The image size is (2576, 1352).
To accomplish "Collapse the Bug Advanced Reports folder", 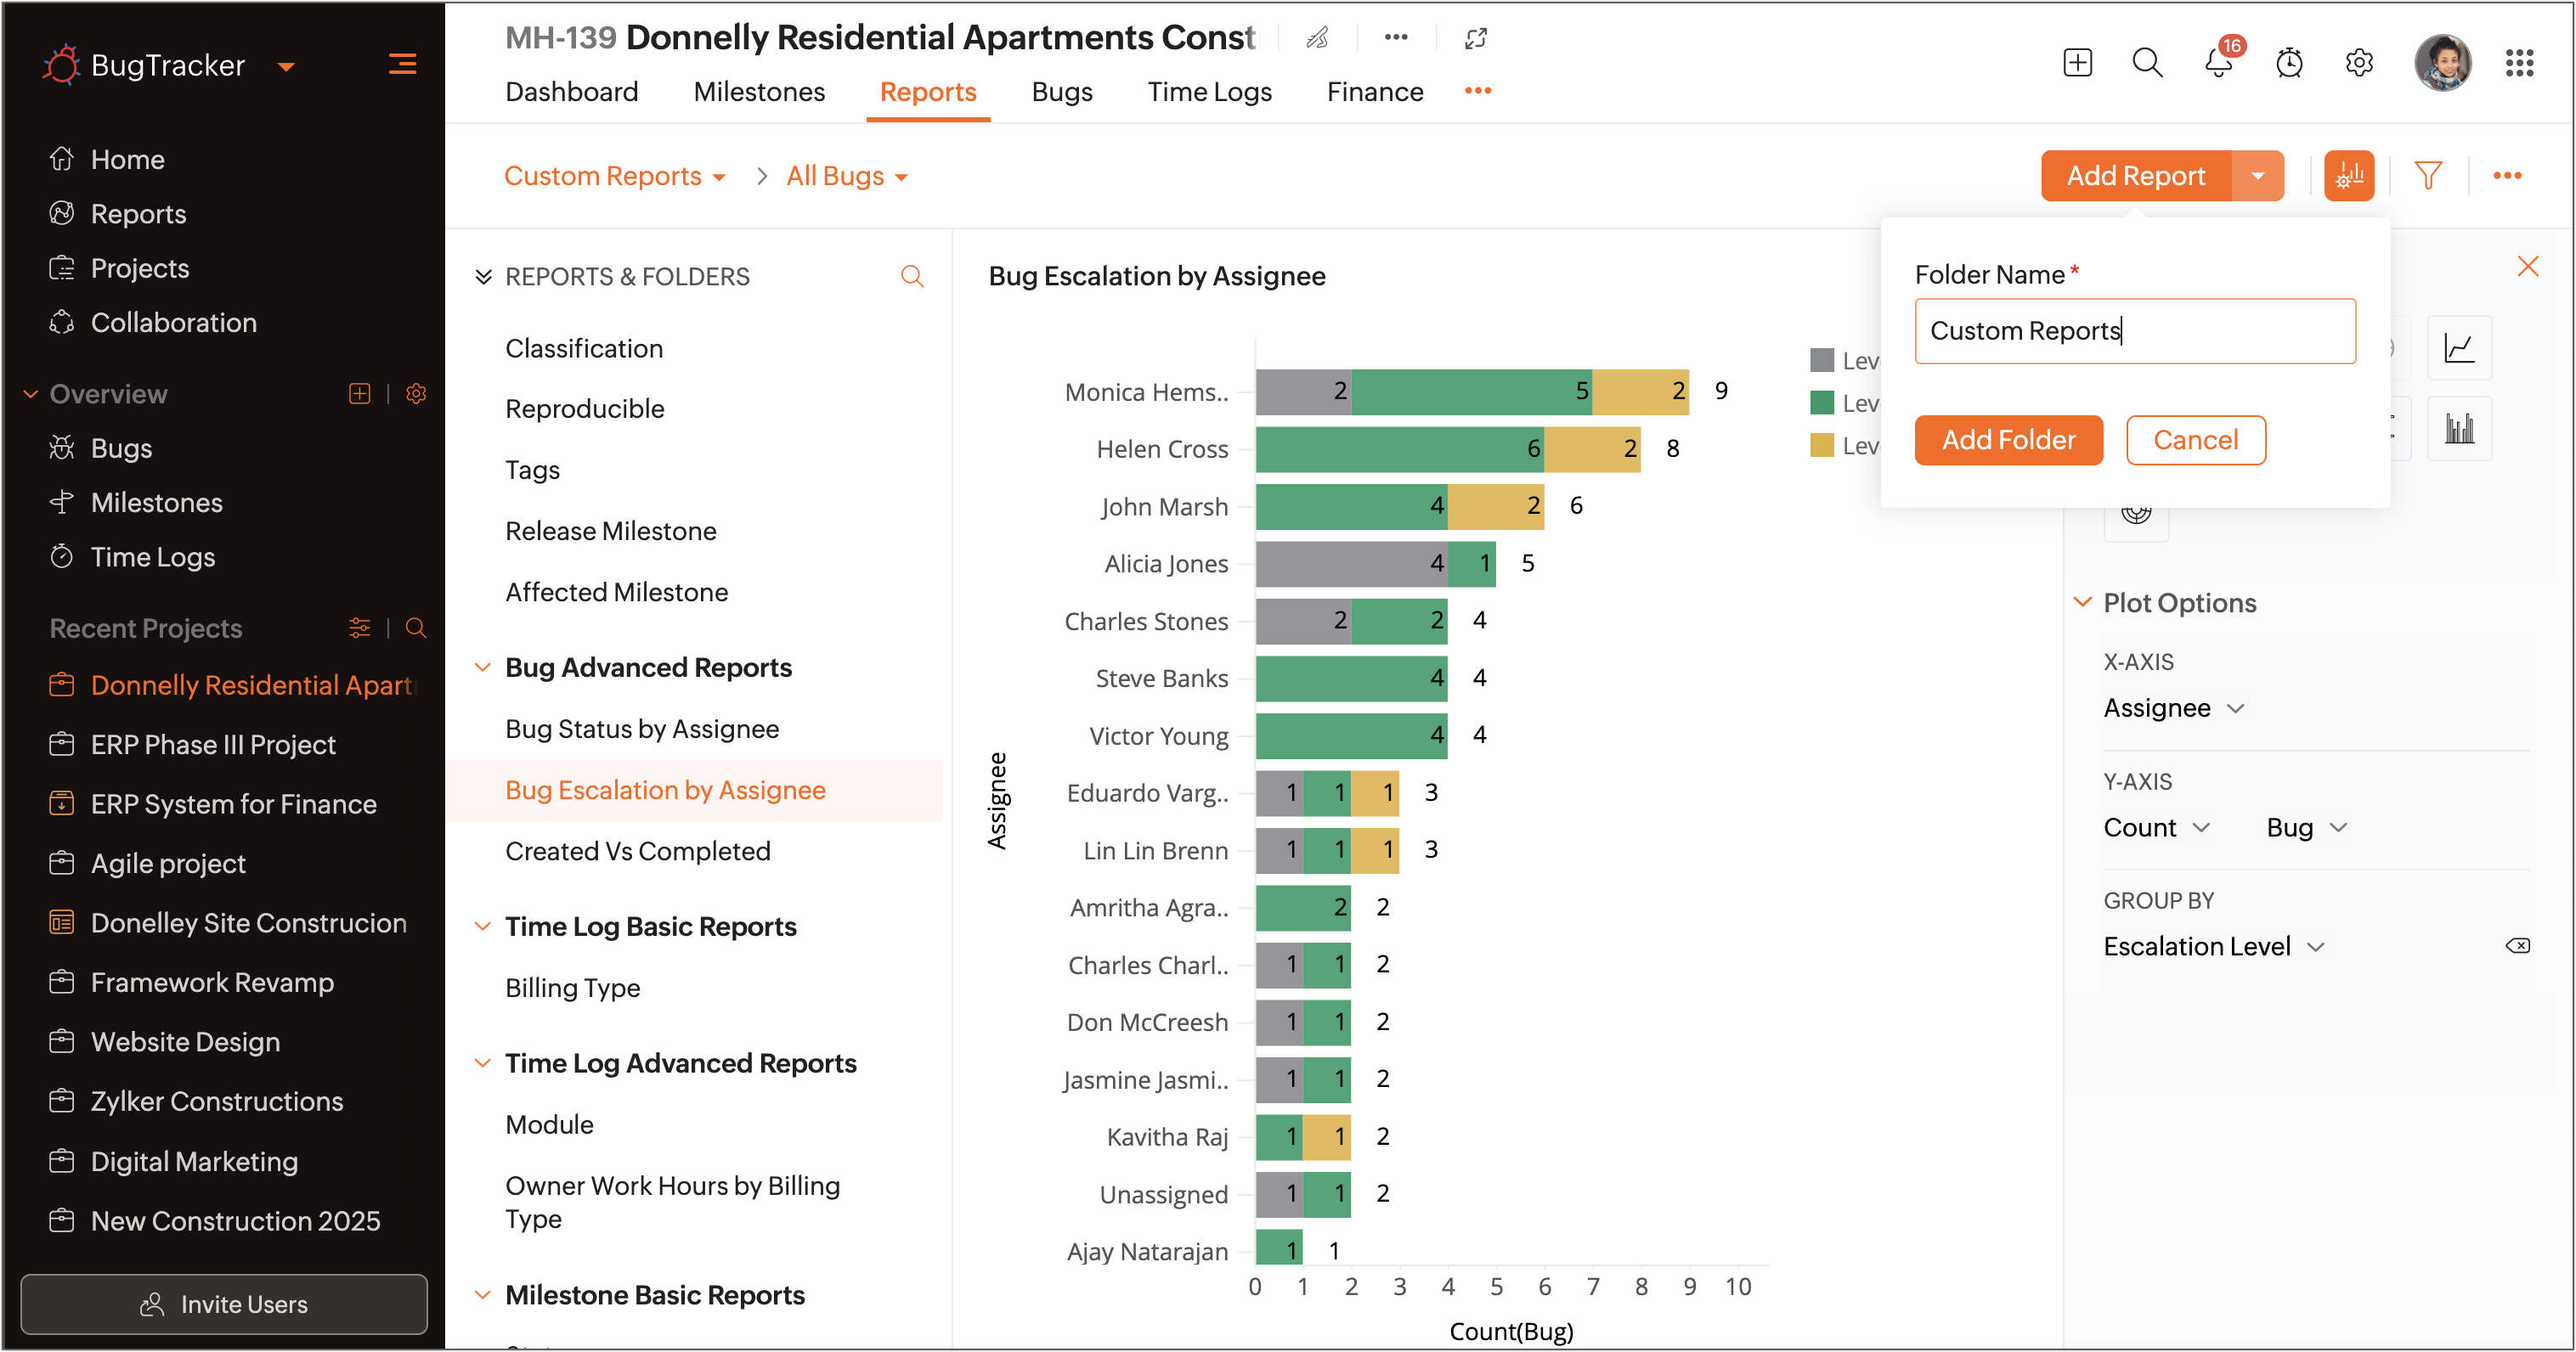I will (482, 667).
